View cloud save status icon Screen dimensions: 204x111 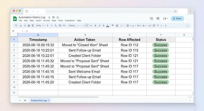pos(58,17)
